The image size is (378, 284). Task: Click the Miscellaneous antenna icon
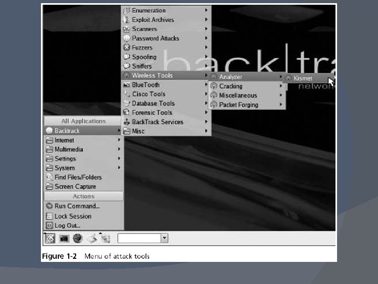[x=214, y=95]
